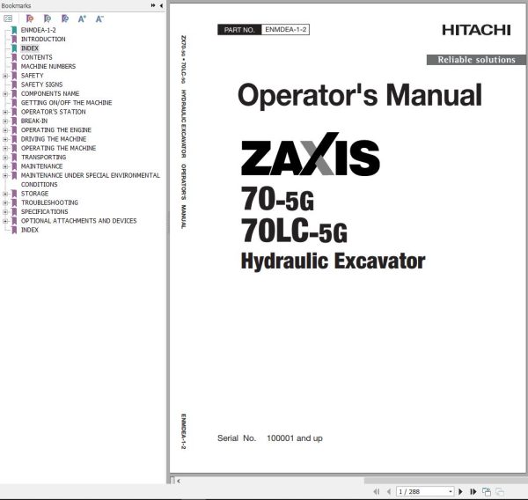Expand the MAINTENANCE bookmark
The width and height of the screenshot is (528, 500).
coord(5,166)
